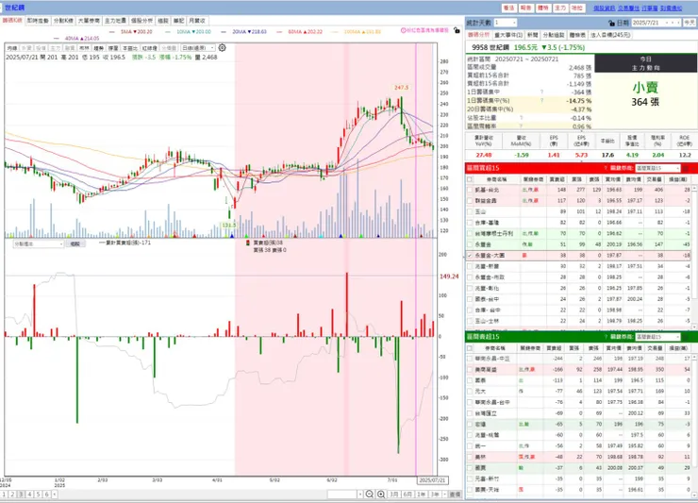Click the 體檢 button at top
698x503 pixels.
542,8
